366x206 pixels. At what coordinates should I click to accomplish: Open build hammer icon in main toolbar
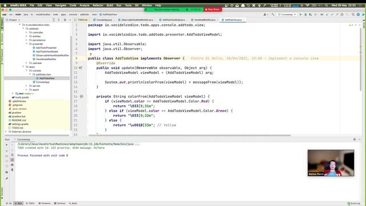(273, 14)
